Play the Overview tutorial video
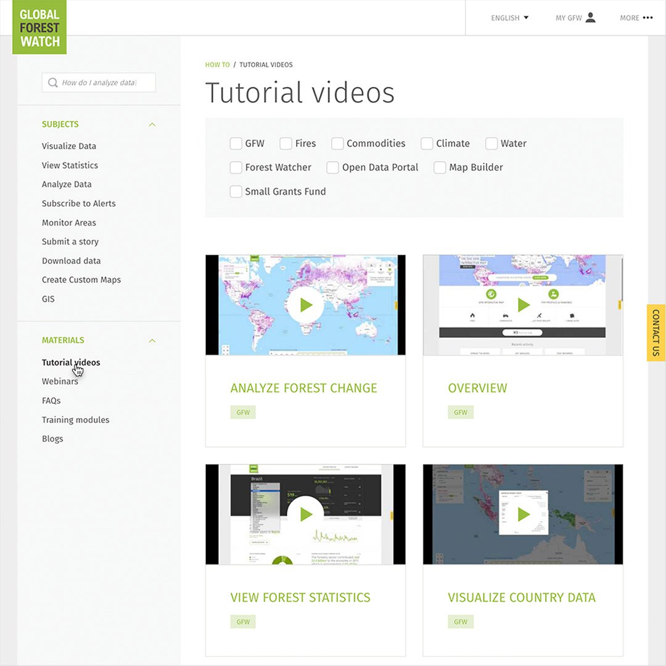The width and height of the screenshot is (666, 666). coord(523,305)
